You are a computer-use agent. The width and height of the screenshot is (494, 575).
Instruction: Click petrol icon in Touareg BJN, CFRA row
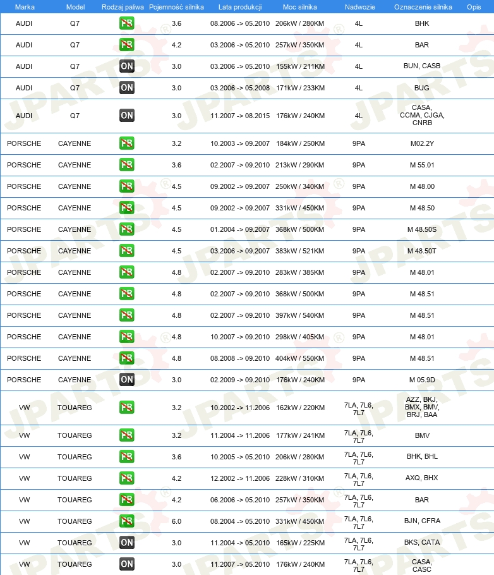pyautogui.click(x=126, y=521)
